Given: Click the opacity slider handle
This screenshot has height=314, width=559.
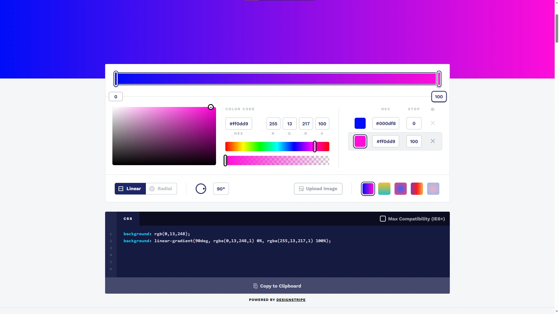Looking at the screenshot, I should coord(225,160).
